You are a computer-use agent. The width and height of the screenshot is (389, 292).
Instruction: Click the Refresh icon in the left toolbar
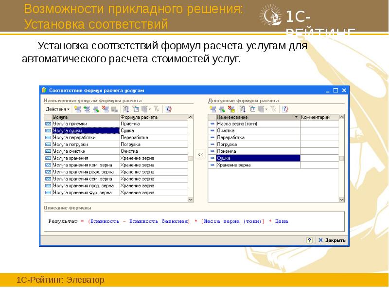pyautogui.click(x=168, y=108)
